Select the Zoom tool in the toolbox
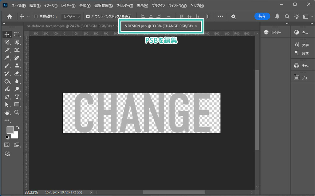315x196 pixels. pos(17,112)
